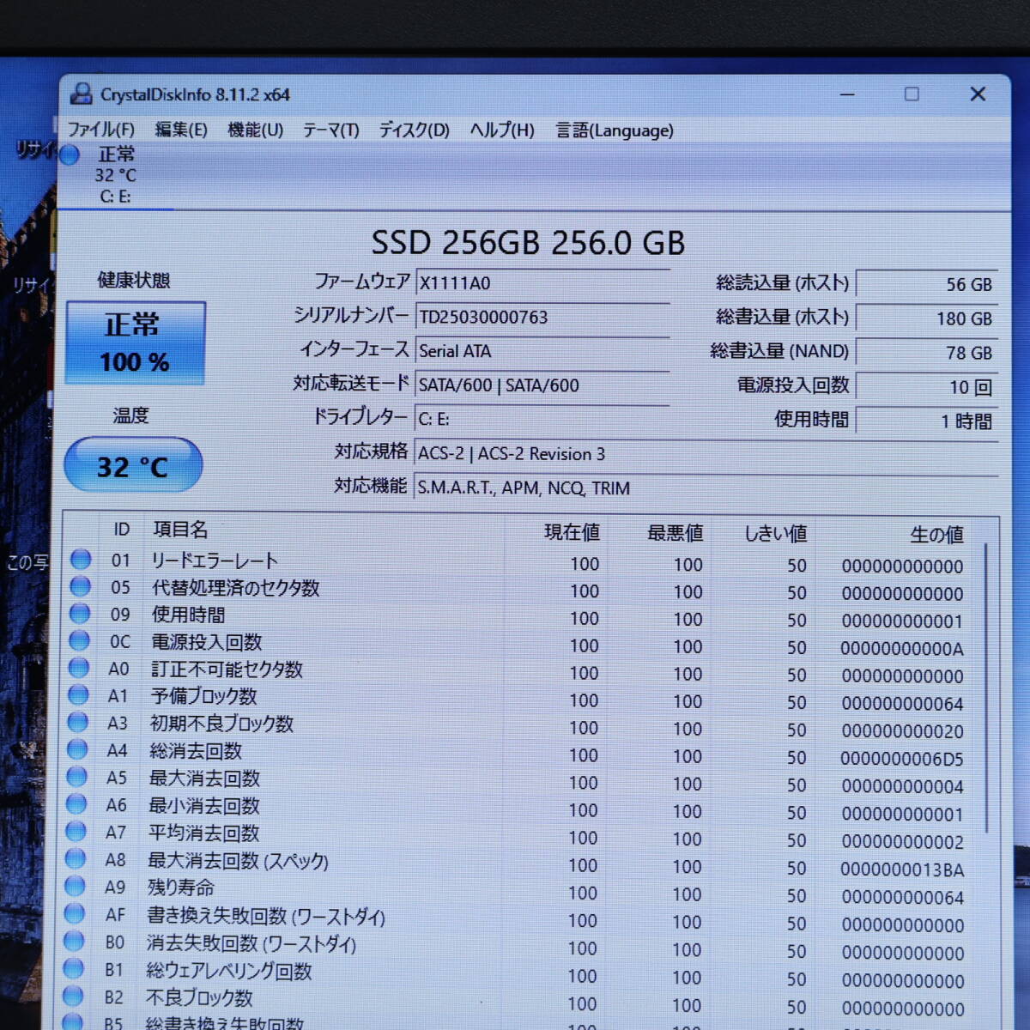Viewport: 1030px width, 1030px height.
Task: Click raw value 0000000006D5 in 総消去回数 row
Action: (902, 759)
